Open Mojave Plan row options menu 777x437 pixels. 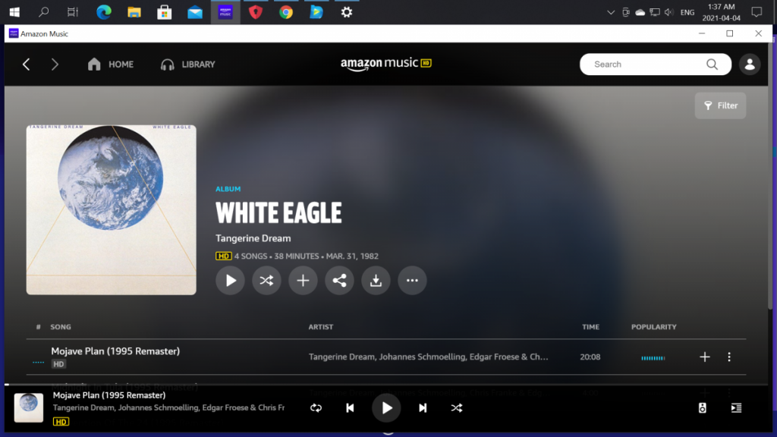[729, 357]
